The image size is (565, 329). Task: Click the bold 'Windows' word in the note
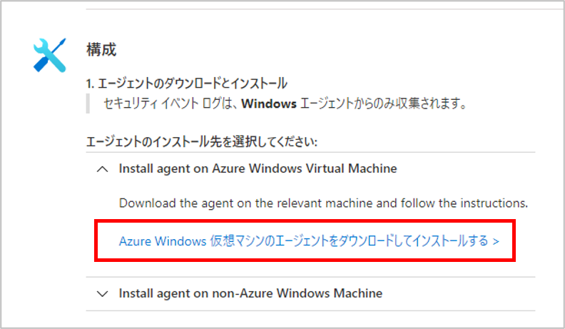[268, 104]
